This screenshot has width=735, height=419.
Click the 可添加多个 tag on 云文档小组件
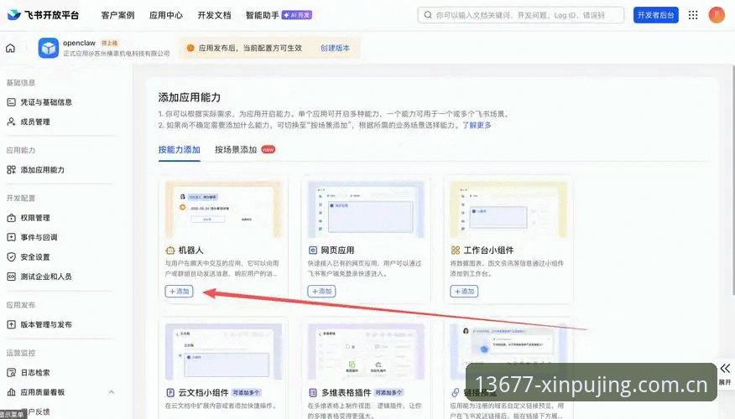(x=246, y=392)
